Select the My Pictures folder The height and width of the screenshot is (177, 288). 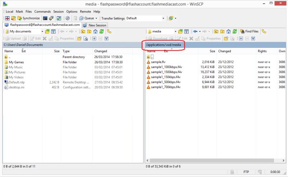pyautogui.click(x=17, y=72)
